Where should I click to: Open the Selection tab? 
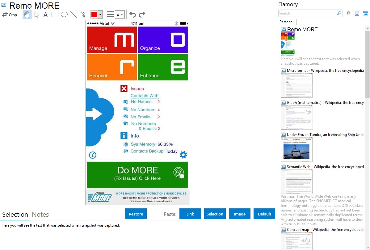pyautogui.click(x=15, y=215)
